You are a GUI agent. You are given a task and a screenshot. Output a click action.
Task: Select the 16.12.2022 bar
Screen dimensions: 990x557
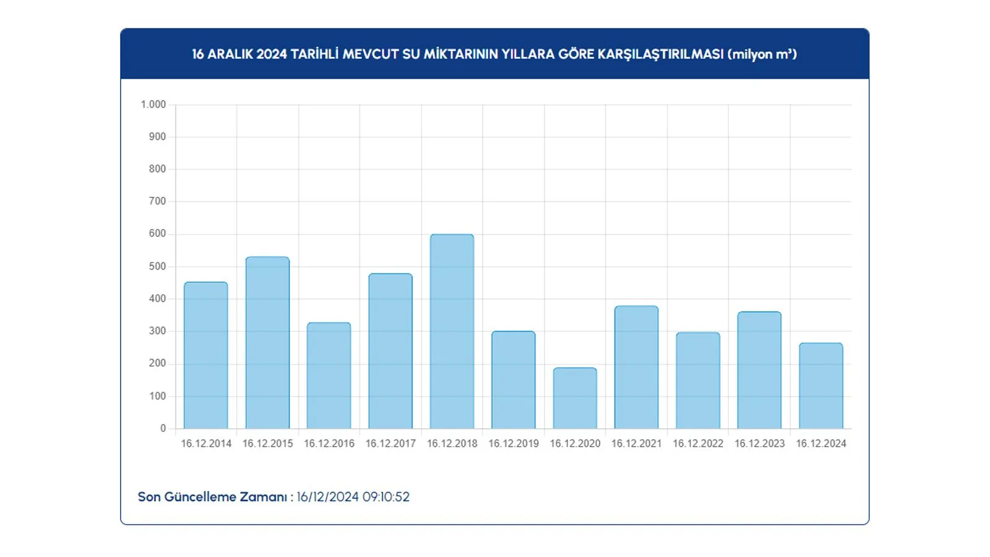tap(698, 381)
